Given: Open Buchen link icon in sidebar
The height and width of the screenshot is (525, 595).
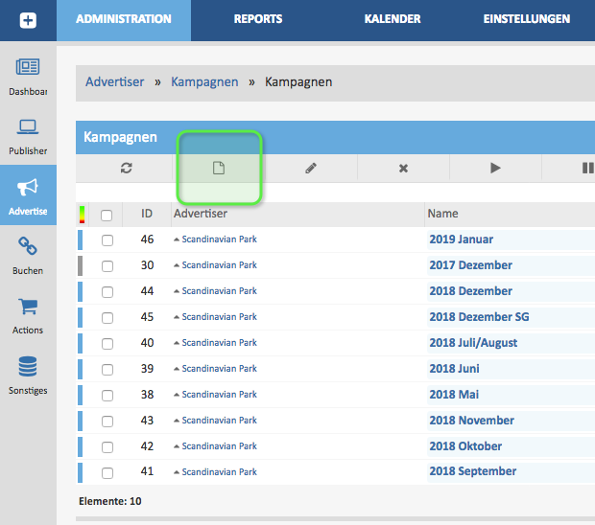Looking at the screenshot, I should pyautogui.click(x=28, y=247).
